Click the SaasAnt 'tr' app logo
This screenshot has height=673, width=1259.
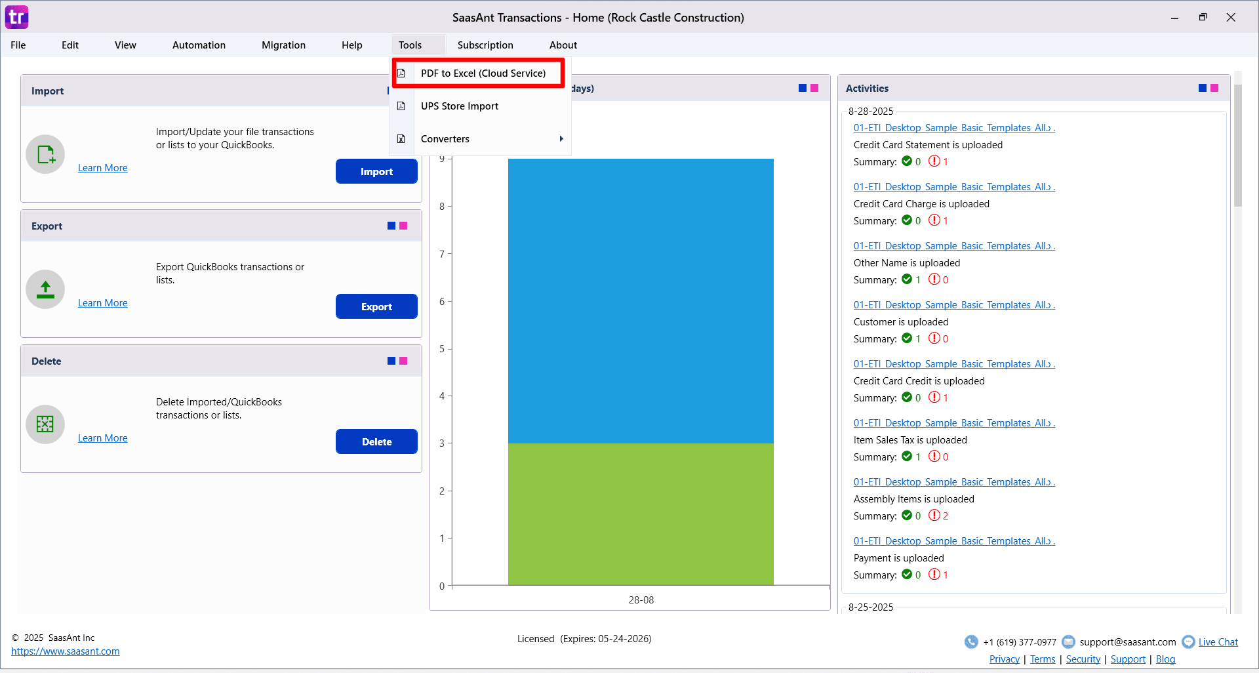tap(16, 17)
